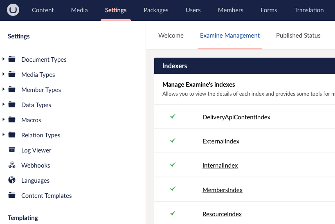Open the InternalIndex link

click(220, 166)
